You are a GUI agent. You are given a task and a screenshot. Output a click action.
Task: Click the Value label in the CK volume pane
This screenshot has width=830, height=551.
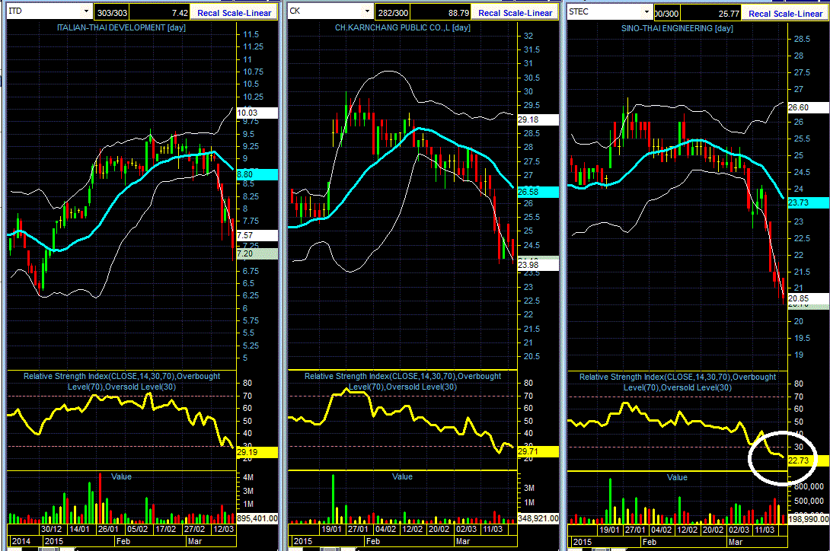click(x=402, y=476)
